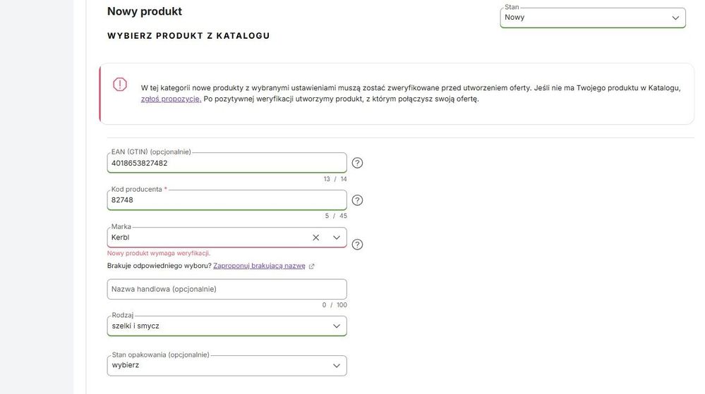Open the Rodzaj dropdown szelki i smycz

pyautogui.click(x=227, y=326)
